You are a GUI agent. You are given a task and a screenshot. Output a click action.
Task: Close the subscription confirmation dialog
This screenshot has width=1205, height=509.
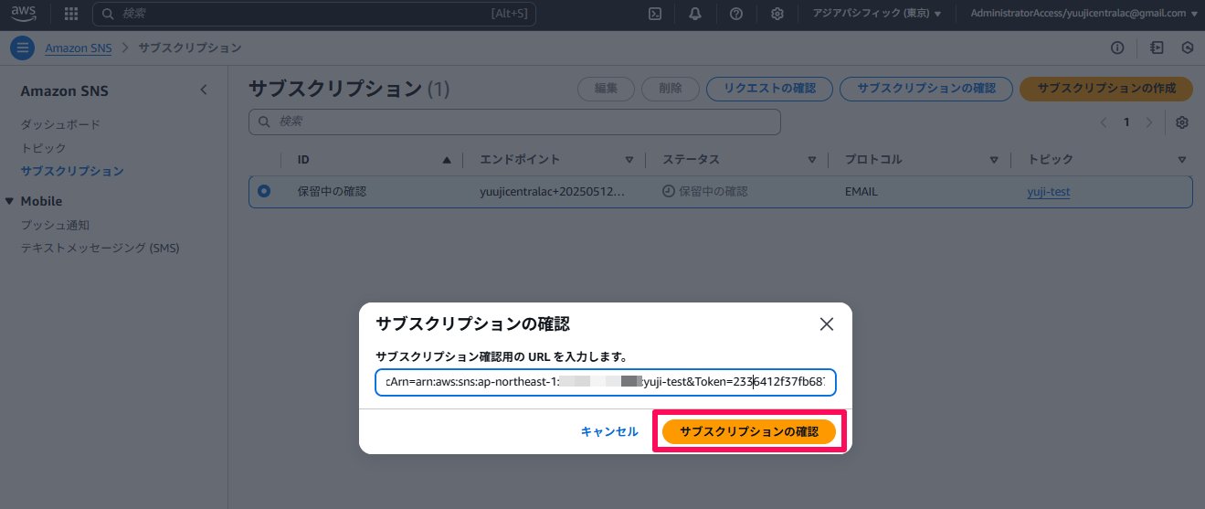pos(827,323)
